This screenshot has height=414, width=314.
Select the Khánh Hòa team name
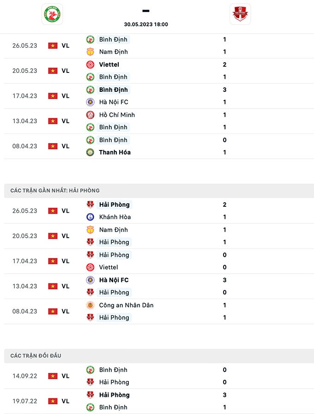(x=115, y=217)
